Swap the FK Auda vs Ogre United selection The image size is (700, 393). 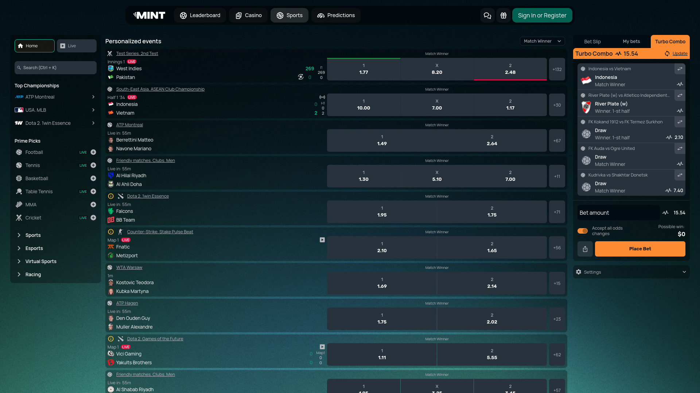tap(680, 148)
